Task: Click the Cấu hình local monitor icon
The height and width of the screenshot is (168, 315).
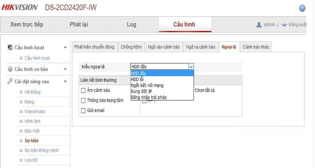Action: (10, 47)
